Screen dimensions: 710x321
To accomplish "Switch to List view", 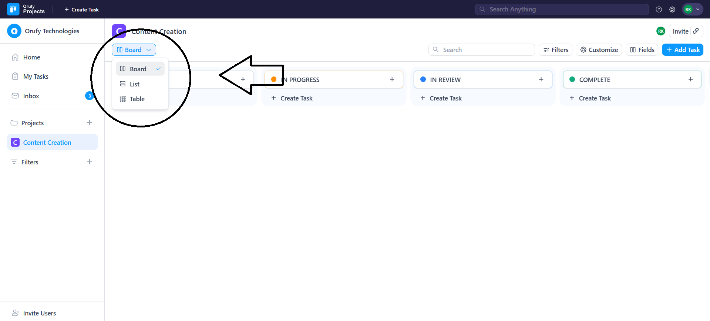I will 135,84.
